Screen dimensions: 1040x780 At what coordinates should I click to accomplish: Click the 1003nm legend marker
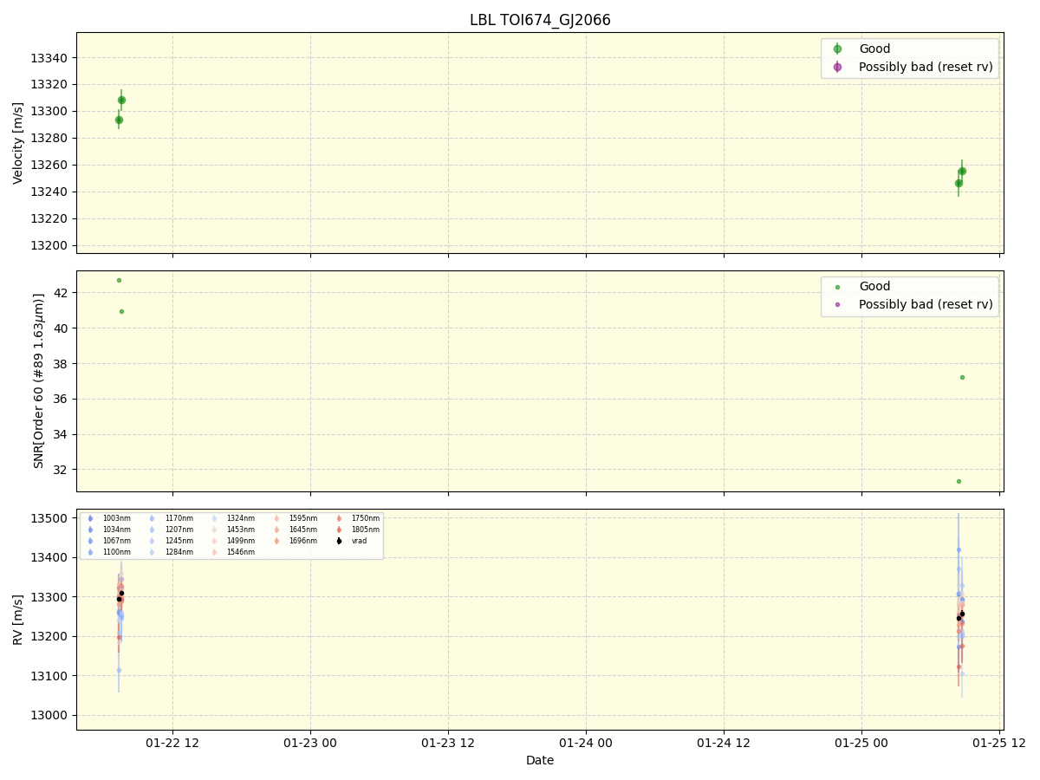tap(90, 518)
